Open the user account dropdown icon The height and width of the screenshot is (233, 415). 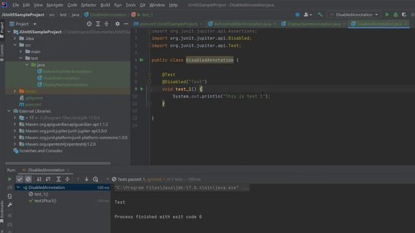(x=307, y=14)
